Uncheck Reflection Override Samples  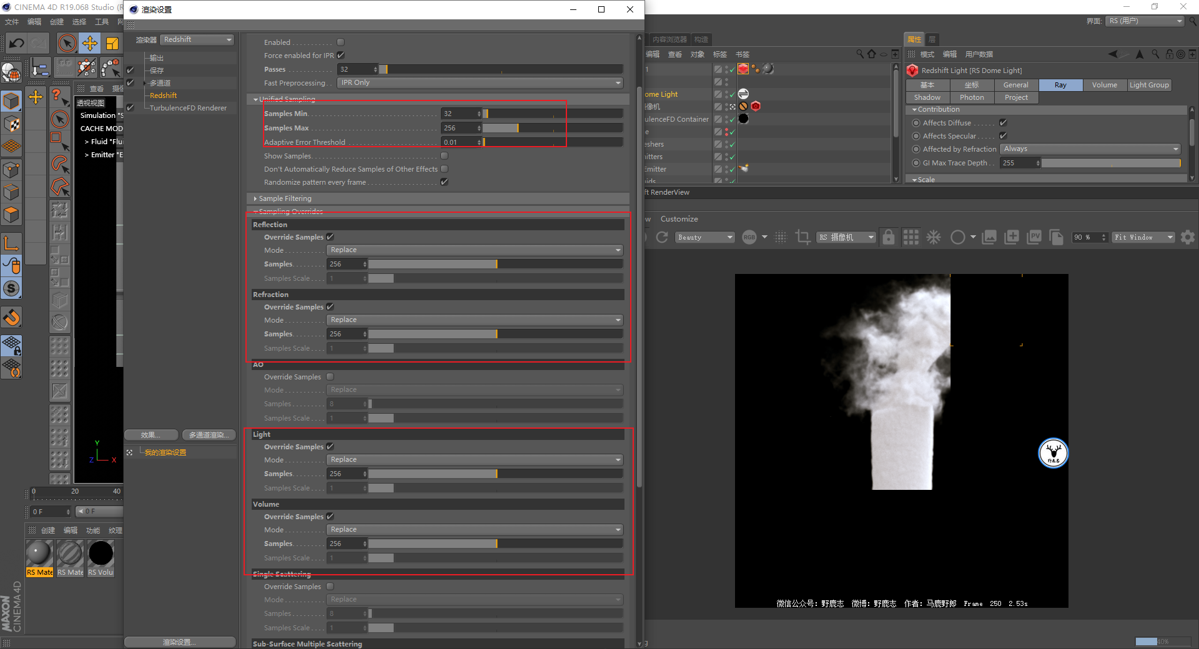330,237
